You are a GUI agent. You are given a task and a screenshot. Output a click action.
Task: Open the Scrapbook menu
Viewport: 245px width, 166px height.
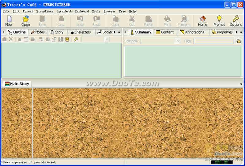tap(64, 11)
